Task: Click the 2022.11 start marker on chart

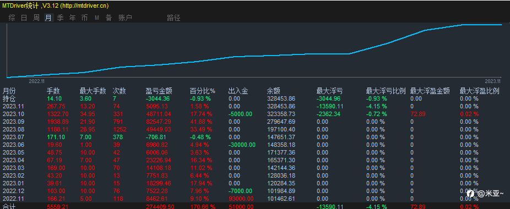Action: coord(37,81)
